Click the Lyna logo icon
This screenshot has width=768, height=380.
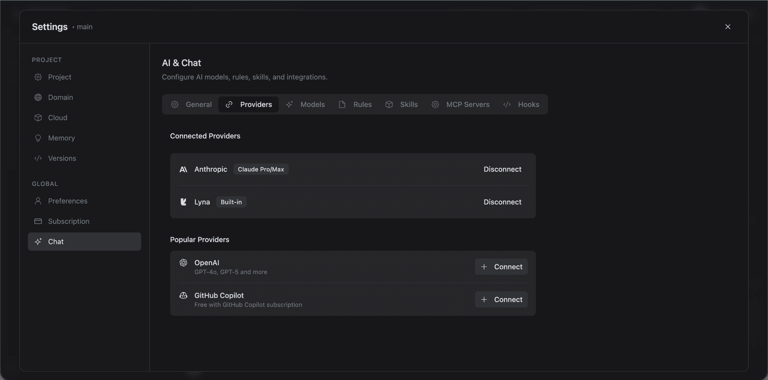pos(183,202)
